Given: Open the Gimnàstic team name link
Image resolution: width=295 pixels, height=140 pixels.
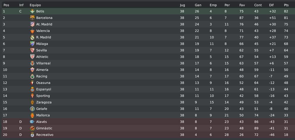Looking at the screenshot, I should coord(44,128).
